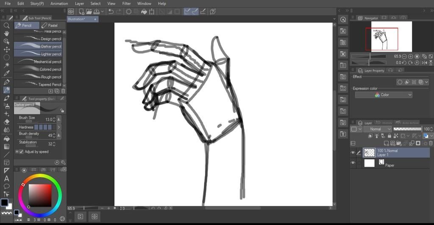This screenshot has width=434, height=225.
Task: Select the Mechanical pencil sub tool
Action: click(x=38, y=61)
